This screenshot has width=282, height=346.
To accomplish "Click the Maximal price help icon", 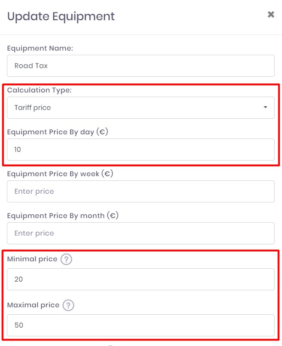I will [68, 306].
